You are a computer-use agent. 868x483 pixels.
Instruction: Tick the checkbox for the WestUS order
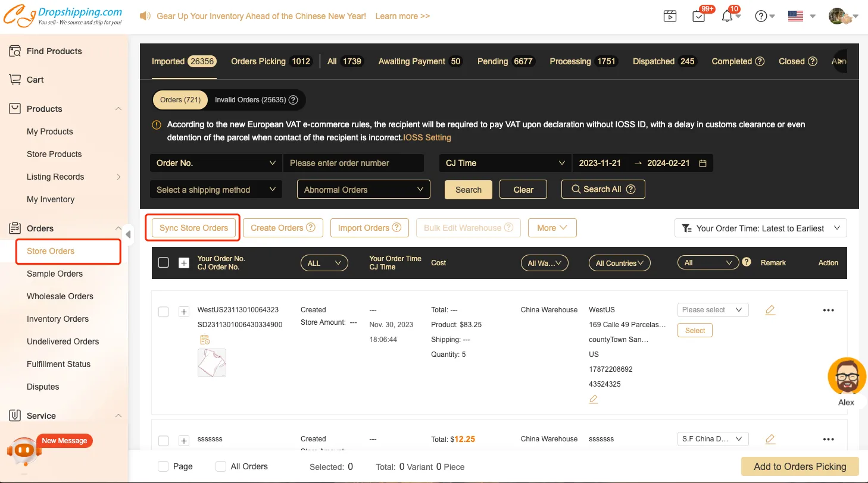pos(163,312)
